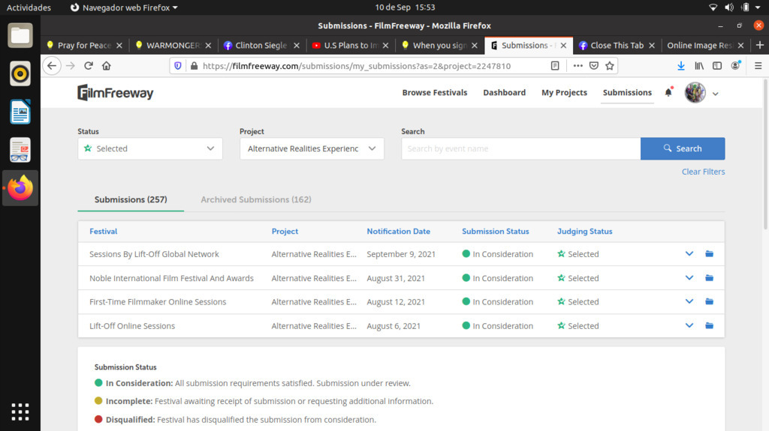Click the FilmFreeway notifications bell icon
769x431 pixels.
click(668, 93)
